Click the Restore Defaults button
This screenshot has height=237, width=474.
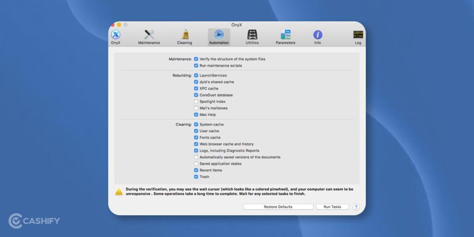(278, 207)
